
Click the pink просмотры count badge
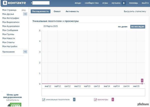(113, 99)
